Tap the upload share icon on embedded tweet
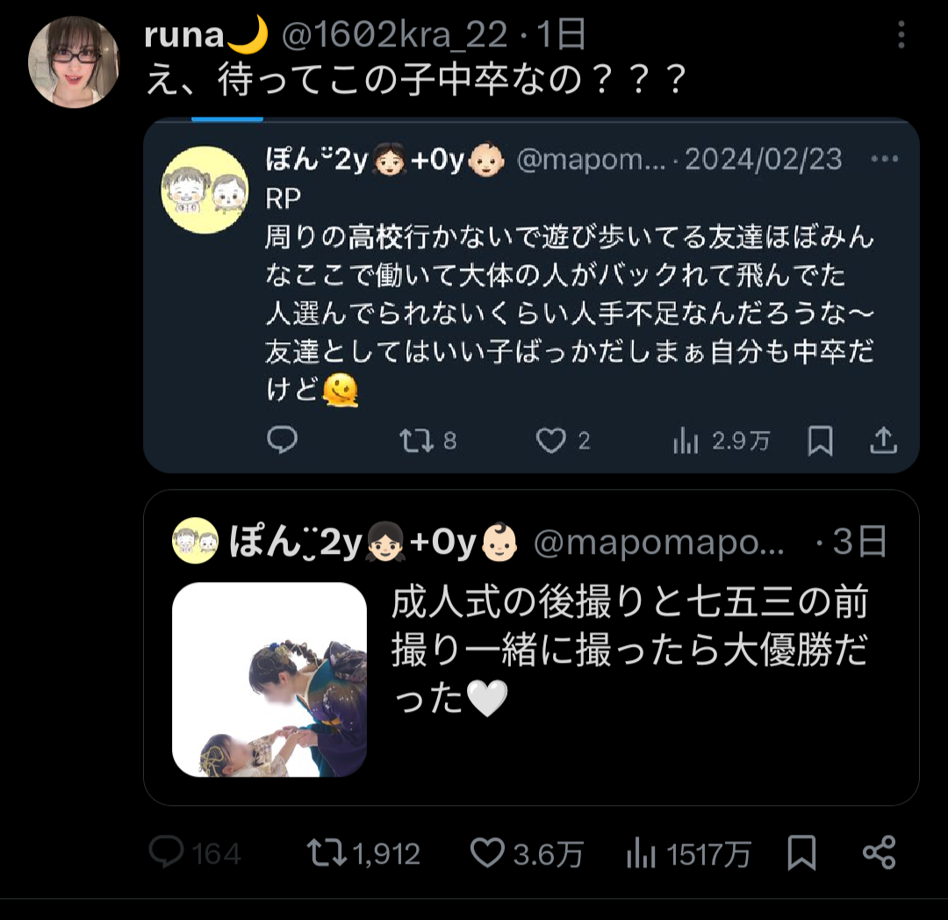Screen dimensions: 948x920 883,440
